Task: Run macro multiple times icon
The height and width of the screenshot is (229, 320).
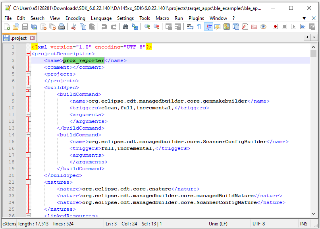Action: click(303, 27)
